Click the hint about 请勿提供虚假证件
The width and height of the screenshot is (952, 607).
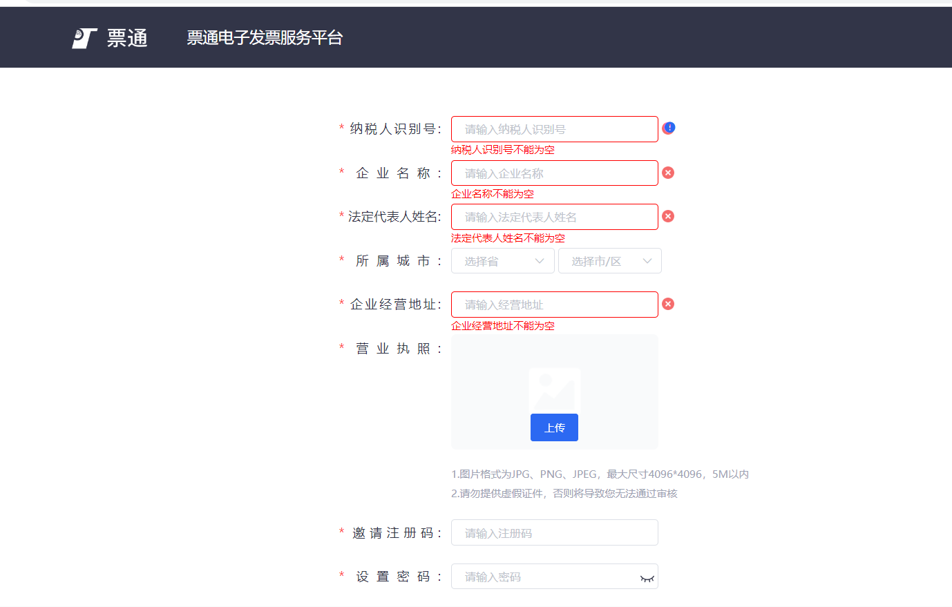564,493
